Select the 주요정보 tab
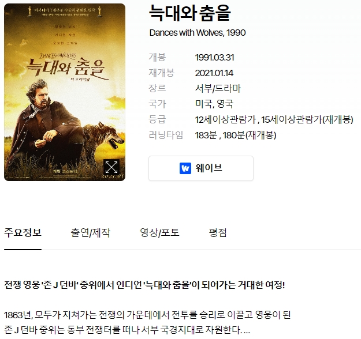 tap(23, 232)
